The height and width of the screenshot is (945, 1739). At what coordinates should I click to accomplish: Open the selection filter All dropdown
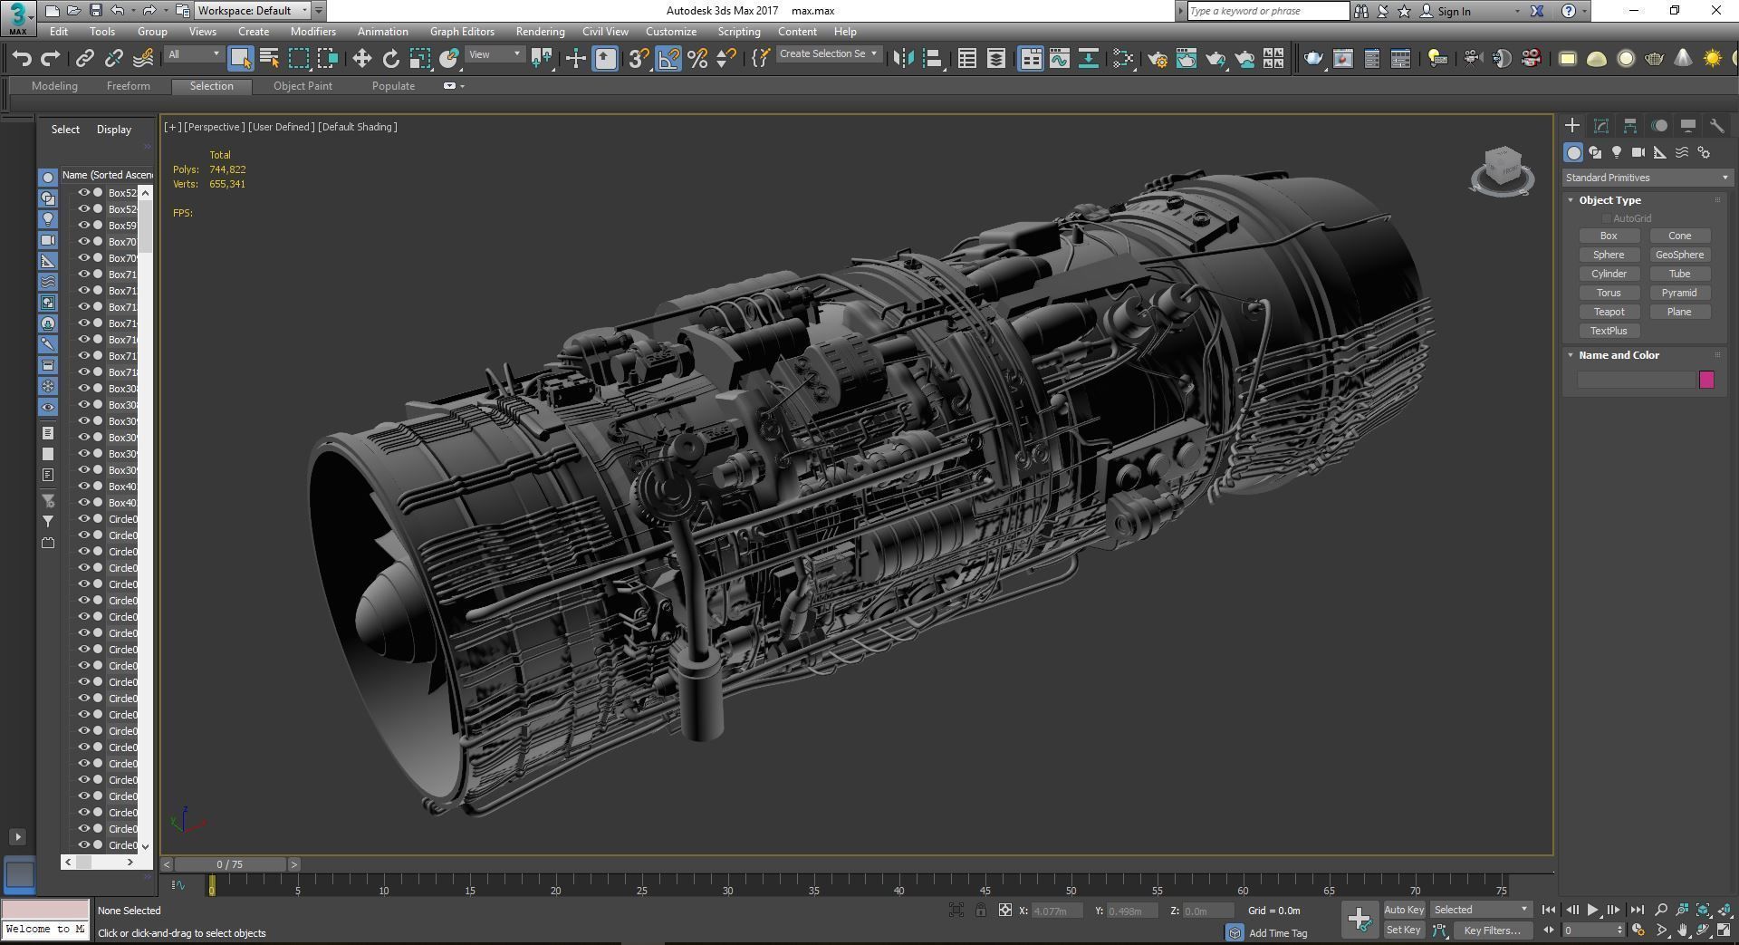(194, 54)
